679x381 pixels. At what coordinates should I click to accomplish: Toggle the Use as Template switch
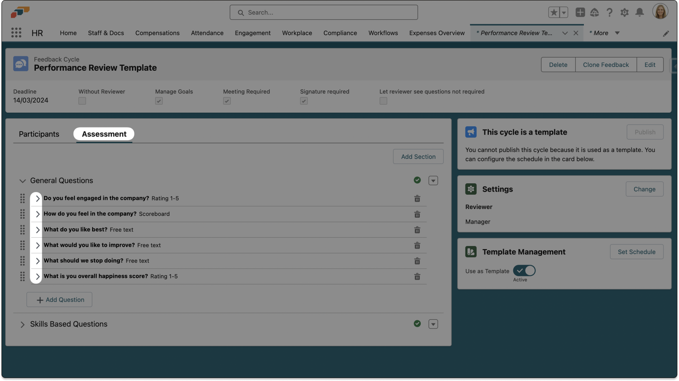tap(524, 271)
